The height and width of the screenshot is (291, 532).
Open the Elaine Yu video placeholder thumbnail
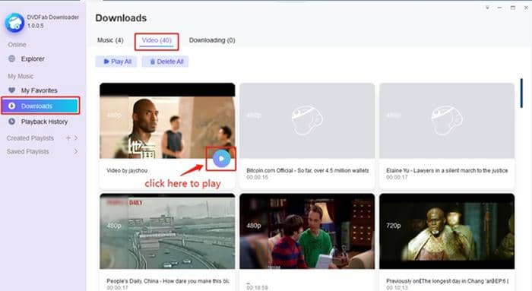click(x=447, y=121)
